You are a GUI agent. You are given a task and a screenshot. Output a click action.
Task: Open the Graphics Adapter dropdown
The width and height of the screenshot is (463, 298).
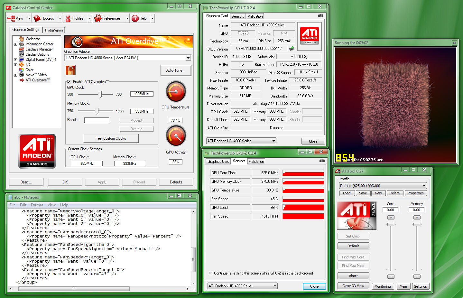point(188,58)
